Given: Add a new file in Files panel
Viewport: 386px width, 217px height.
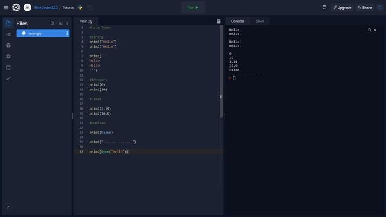Looking at the screenshot, I should pos(52,23).
